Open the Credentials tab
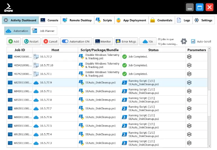Viewport: 217px width, 150px height. click(x=161, y=20)
